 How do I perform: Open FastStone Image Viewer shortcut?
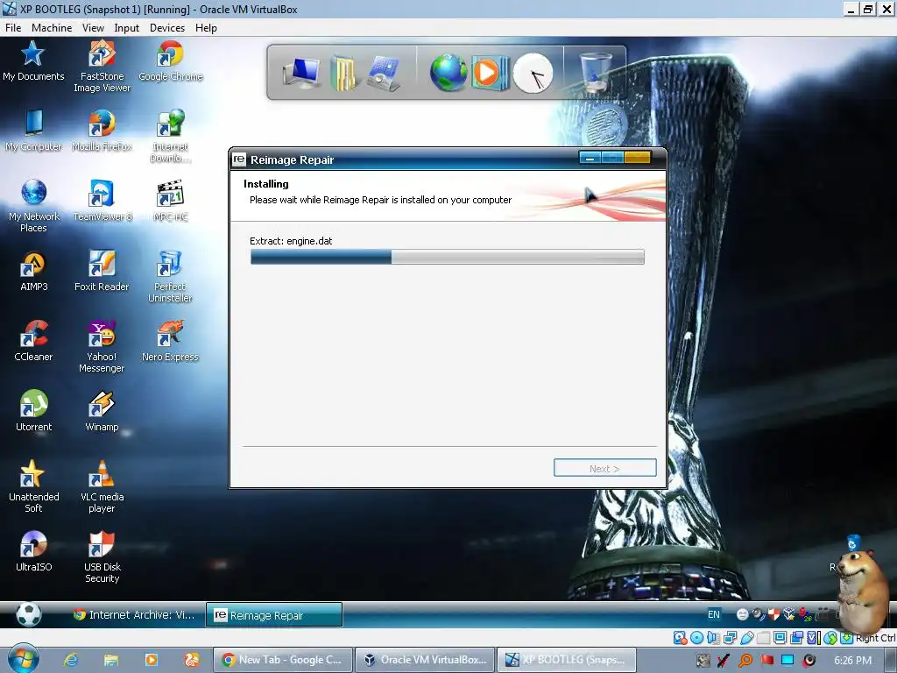tap(102, 67)
